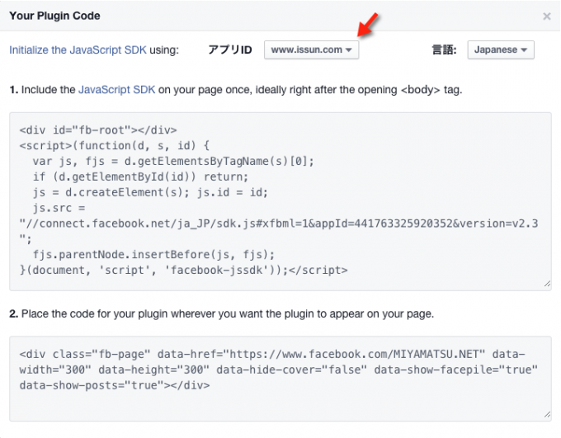
Task: Click step 2 instruction 'Place the code for your plugin'
Action: point(221,313)
